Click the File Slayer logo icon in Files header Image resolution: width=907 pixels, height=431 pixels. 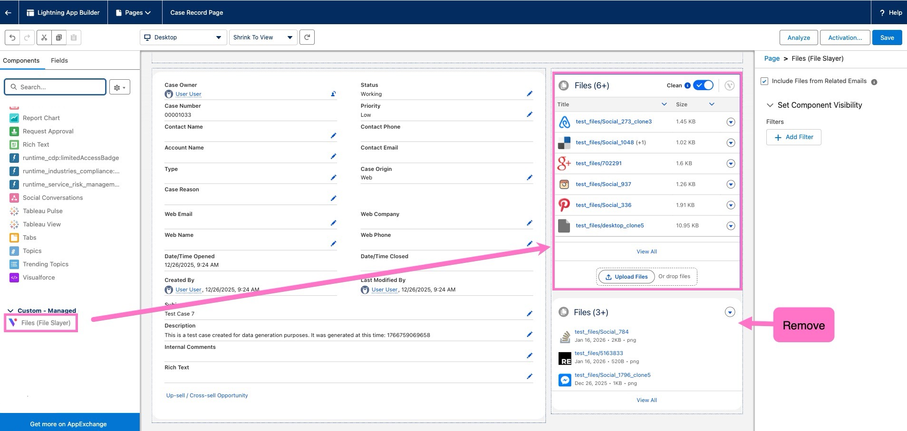[x=729, y=85]
